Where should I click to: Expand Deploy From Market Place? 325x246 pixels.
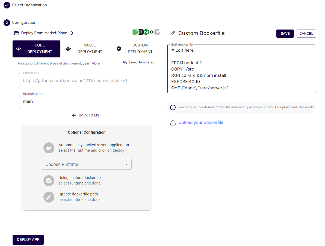(x=72, y=33)
